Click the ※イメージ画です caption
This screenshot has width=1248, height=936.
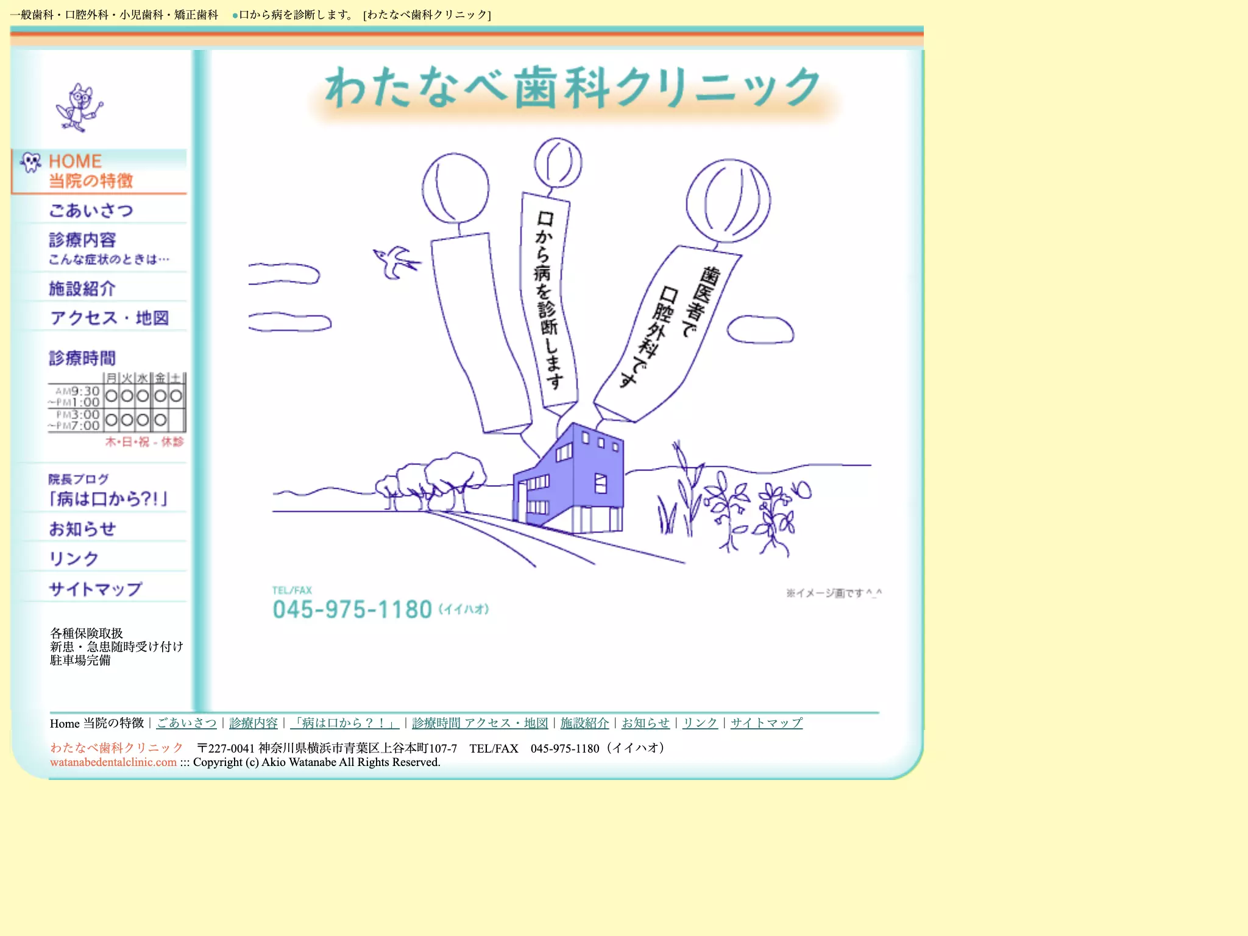tap(834, 593)
